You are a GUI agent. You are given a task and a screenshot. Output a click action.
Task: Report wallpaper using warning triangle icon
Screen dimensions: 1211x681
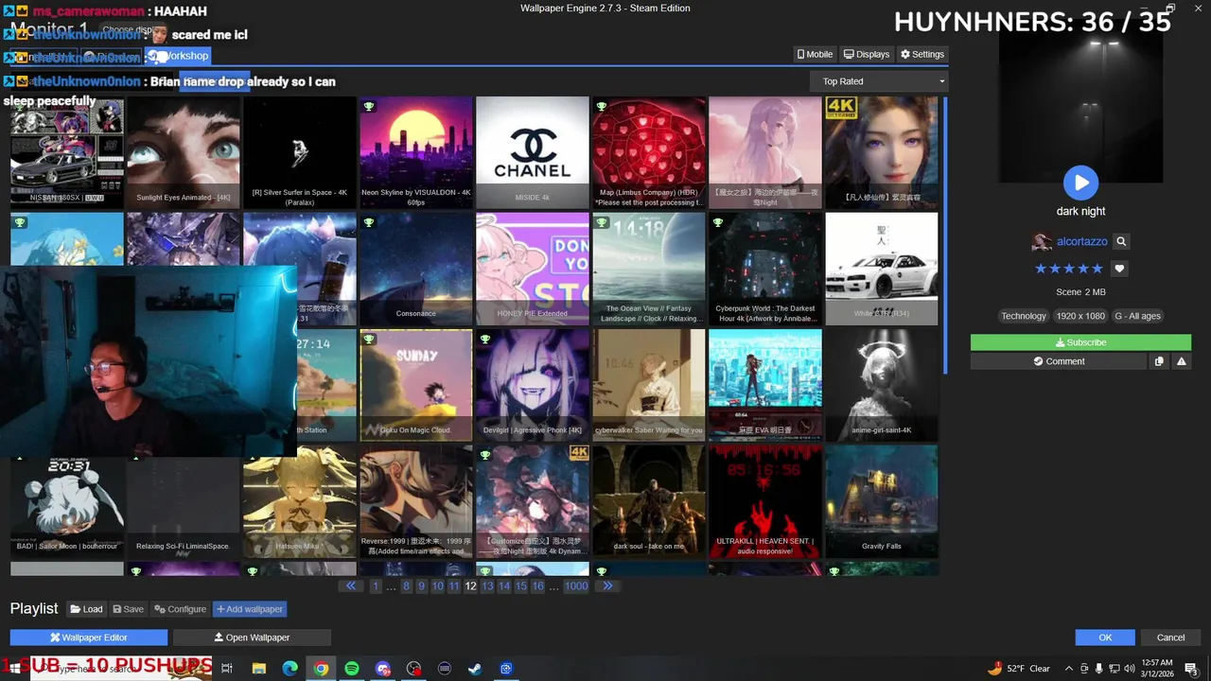pyautogui.click(x=1181, y=361)
